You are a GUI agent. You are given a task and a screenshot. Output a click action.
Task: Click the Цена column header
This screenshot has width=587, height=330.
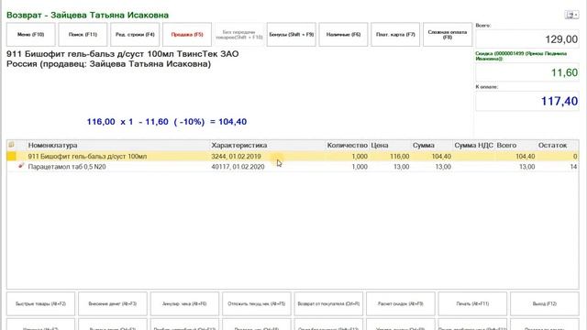click(380, 145)
